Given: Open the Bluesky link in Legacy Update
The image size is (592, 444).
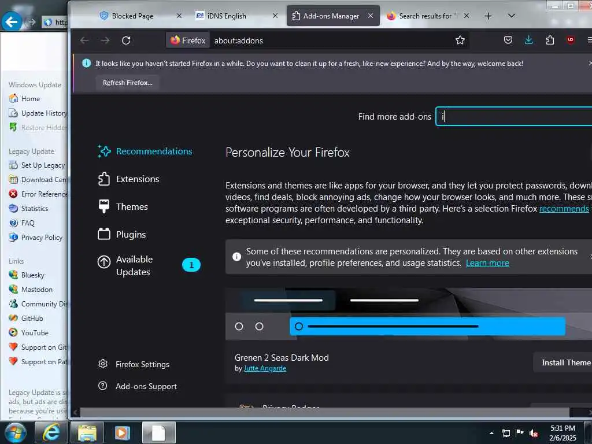Looking at the screenshot, I should coord(27,275).
